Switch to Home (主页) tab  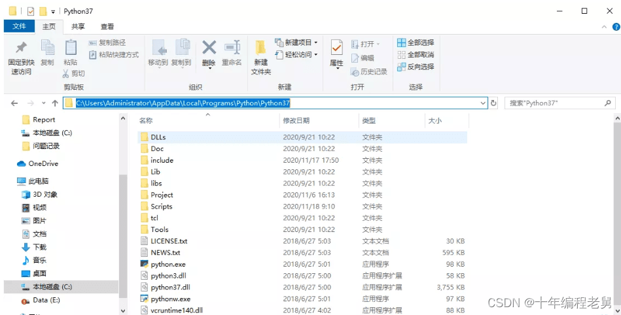49,27
